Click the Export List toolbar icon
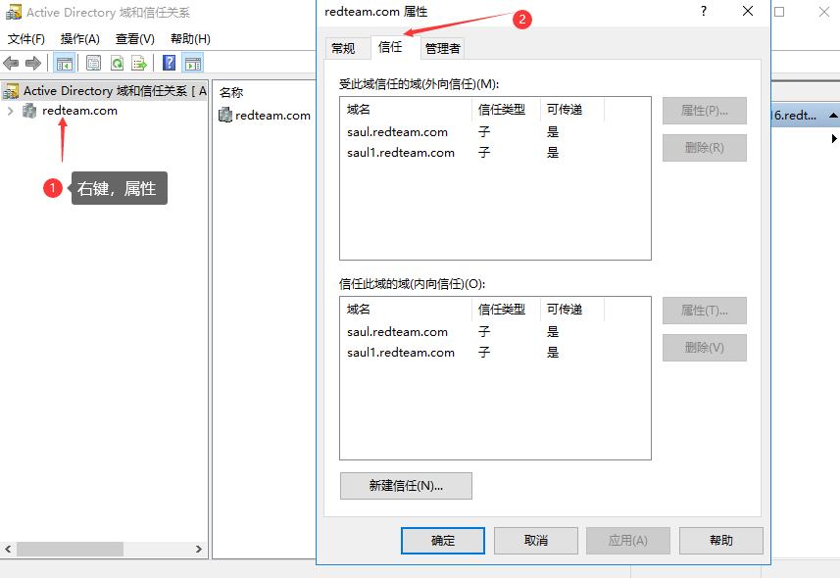 (x=139, y=64)
